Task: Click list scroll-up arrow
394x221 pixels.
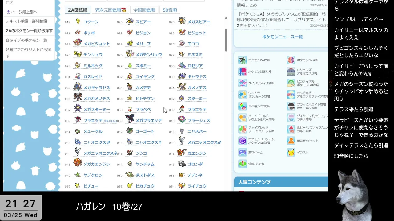Action: click(x=226, y=18)
